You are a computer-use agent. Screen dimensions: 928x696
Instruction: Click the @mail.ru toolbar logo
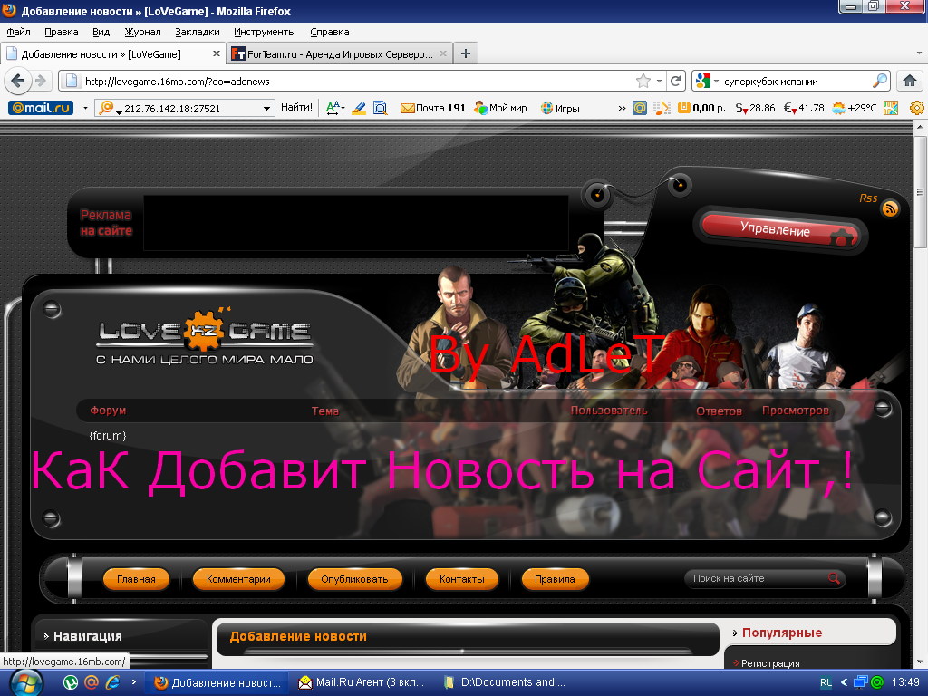[41, 108]
